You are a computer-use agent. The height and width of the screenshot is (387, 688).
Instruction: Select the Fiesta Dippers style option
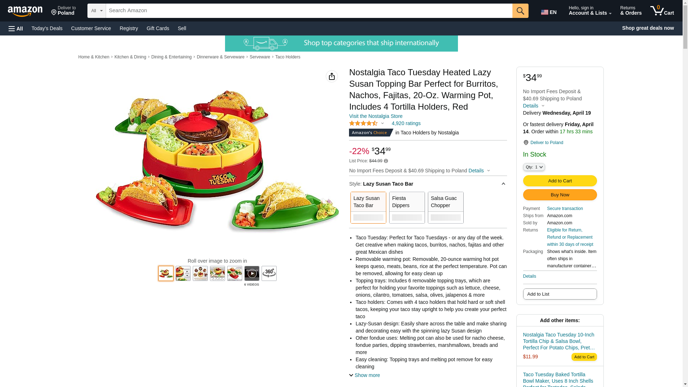coord(407,207)
